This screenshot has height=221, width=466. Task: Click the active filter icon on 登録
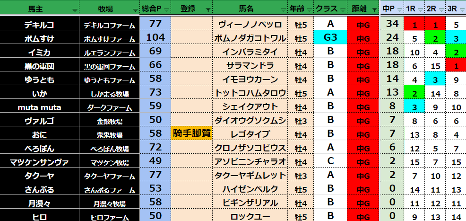(x=208, y=9)
